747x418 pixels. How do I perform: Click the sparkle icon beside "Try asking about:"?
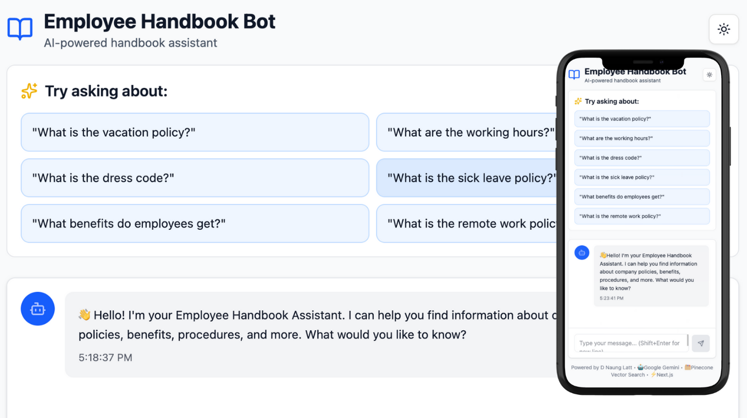[x=29, y=91]
